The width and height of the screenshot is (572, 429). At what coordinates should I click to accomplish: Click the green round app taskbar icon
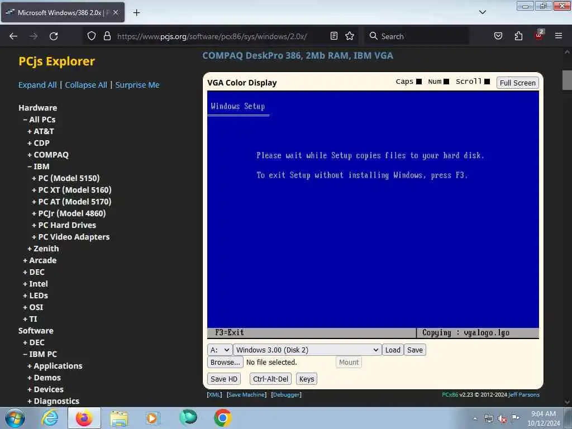tap(188, 417)
